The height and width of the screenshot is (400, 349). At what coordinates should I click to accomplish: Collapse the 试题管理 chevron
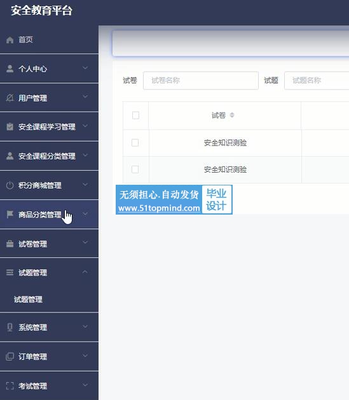[85, 272]
